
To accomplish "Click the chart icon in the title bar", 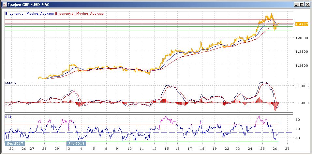I will [x=4, y=4].
